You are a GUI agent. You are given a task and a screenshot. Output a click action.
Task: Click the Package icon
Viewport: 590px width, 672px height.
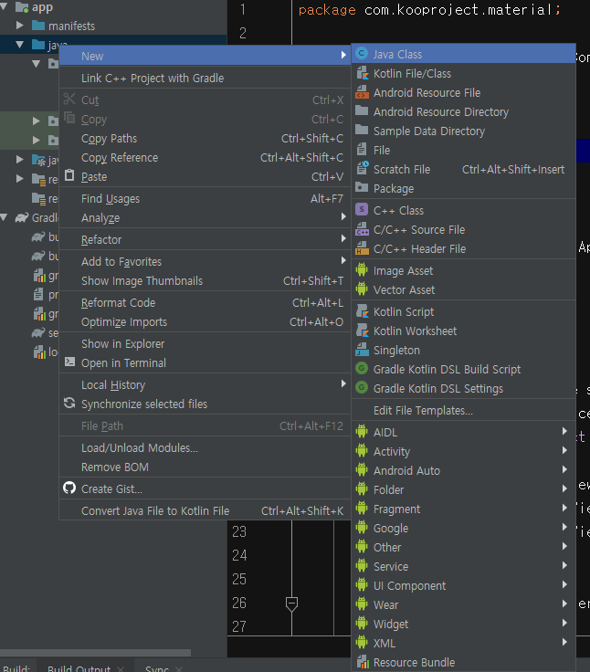[x=362, y=188]
